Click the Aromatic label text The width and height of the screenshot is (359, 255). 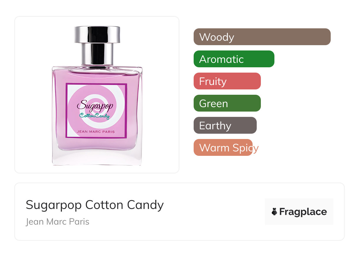click(221, 59)
